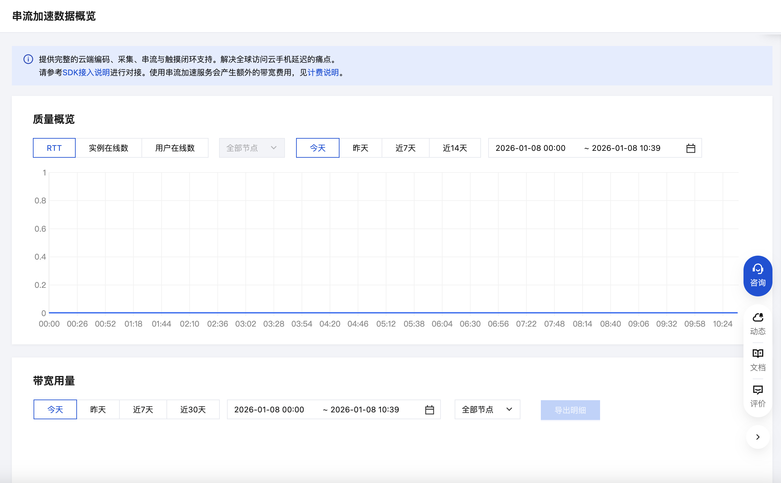781x483 pixels.
Task: Open the SDK接入说明 link
Action: pyautogui.click(x=86, y=72)
